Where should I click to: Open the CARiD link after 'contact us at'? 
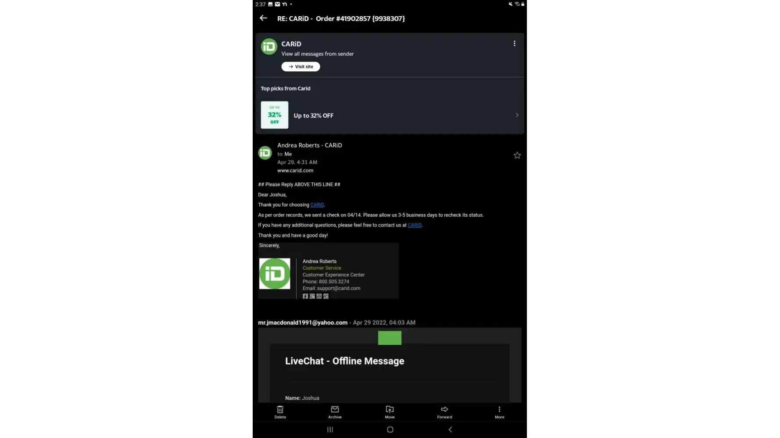(x=415, y=225)
